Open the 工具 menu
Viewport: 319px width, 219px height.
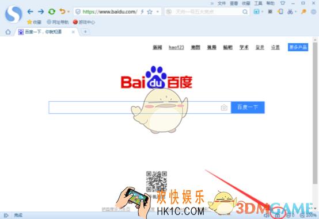click(x=259, y=3)
